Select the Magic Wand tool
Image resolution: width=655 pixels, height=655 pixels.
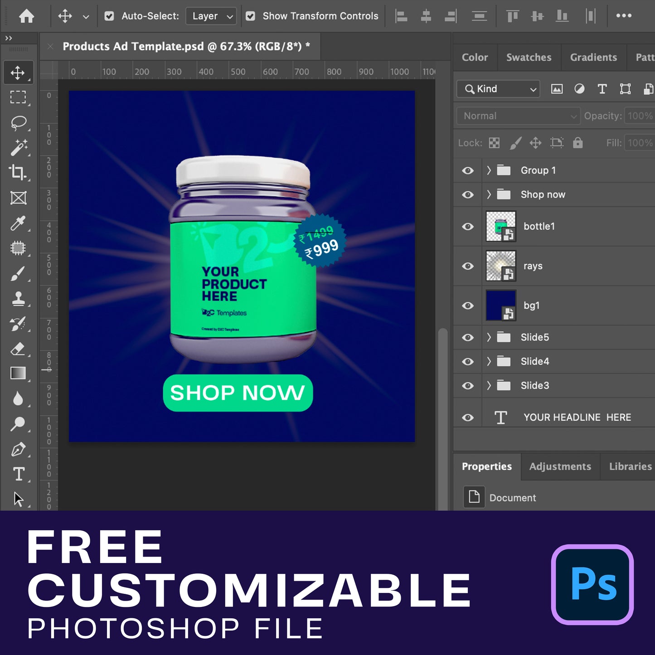[x=18, y=148]
